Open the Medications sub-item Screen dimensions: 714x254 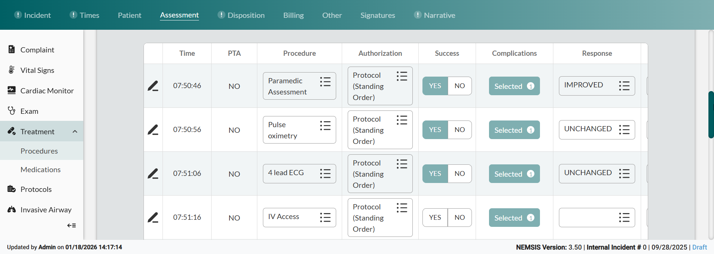[42, 170]
